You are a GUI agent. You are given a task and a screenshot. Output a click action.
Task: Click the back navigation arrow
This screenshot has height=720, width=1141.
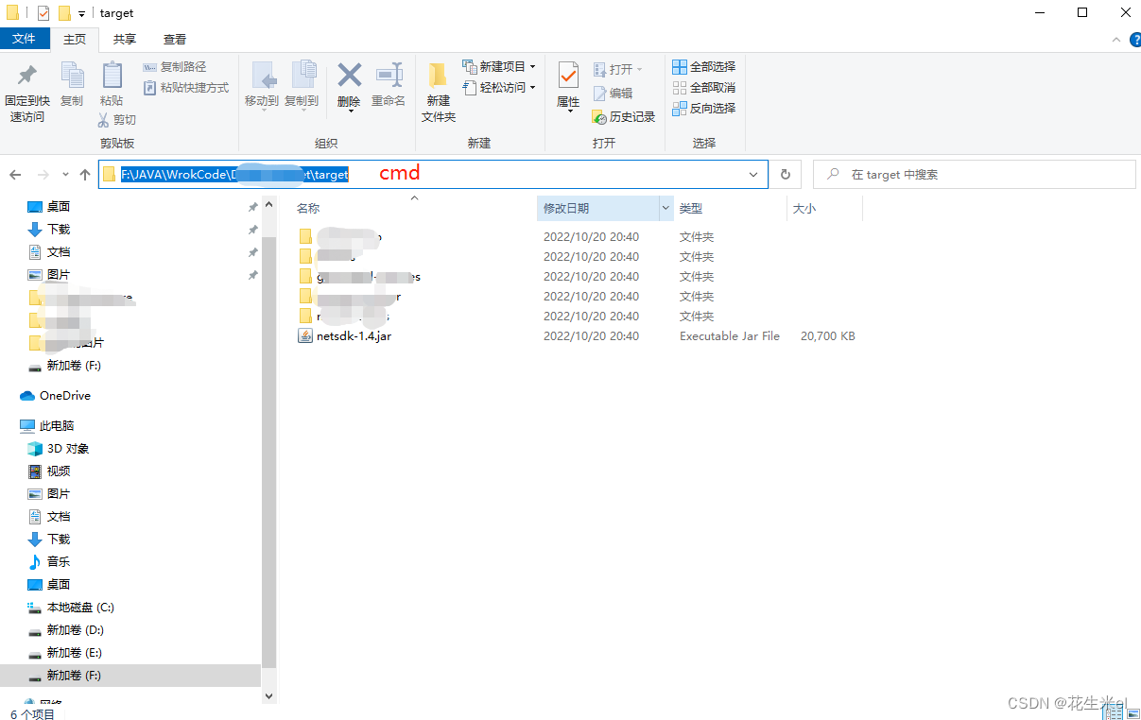tap(15, 175)
